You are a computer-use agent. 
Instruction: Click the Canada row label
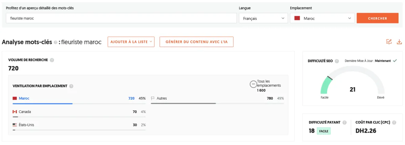click(25, 112)
